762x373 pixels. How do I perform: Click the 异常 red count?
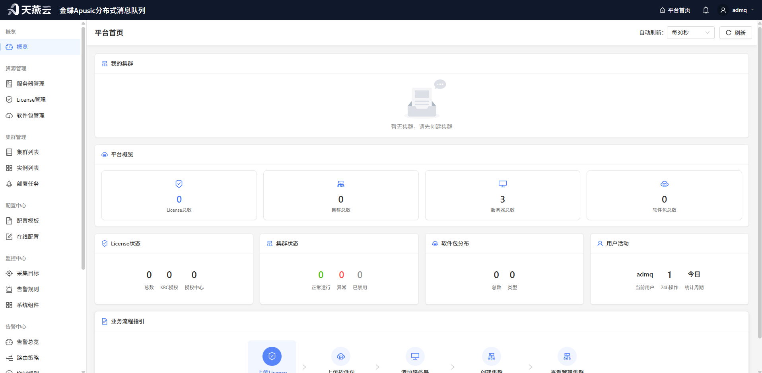[342, 275]
